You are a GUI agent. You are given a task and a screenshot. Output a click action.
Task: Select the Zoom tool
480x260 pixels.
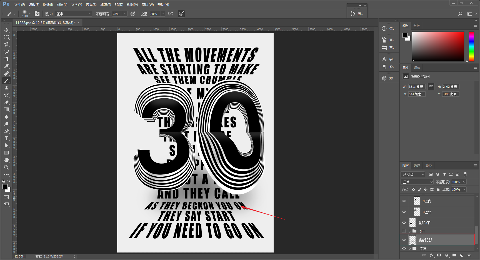pos(6,167)
